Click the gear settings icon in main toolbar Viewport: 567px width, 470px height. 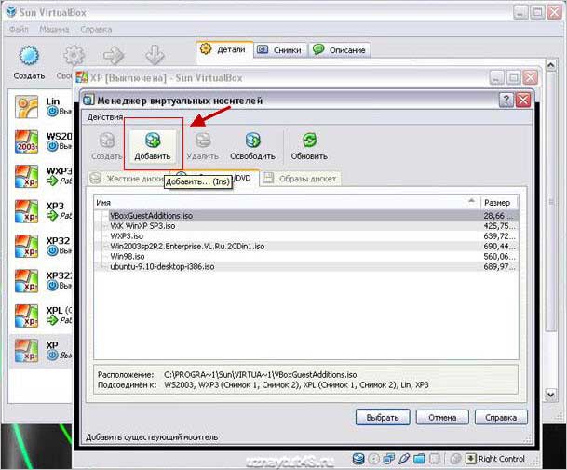74,55
